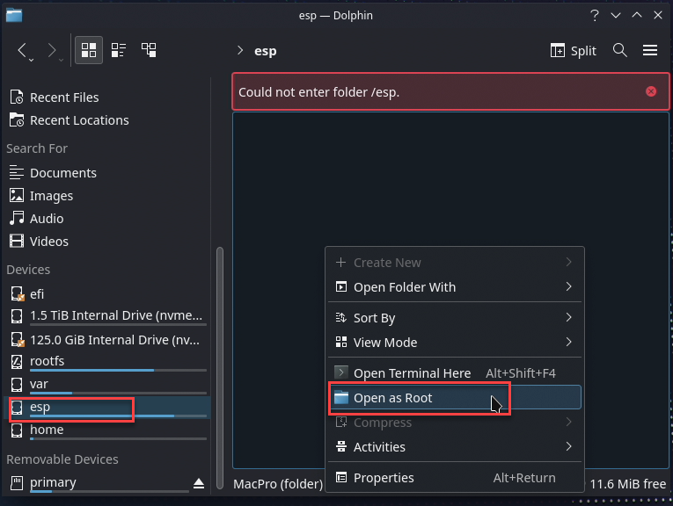Expand the View Mode submenu arrow
Screen dimensions: 673x506
pos(568,342)
